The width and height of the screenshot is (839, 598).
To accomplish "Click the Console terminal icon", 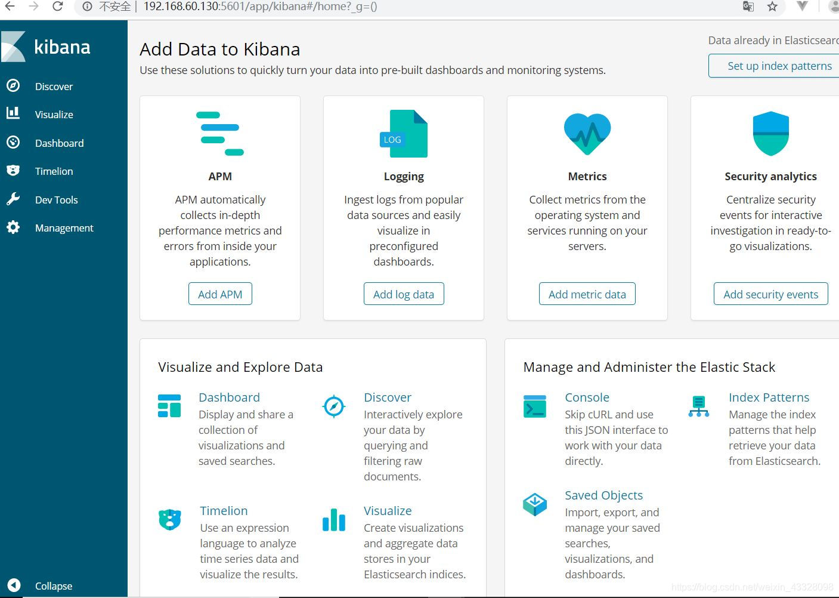I will click(534, 406).
